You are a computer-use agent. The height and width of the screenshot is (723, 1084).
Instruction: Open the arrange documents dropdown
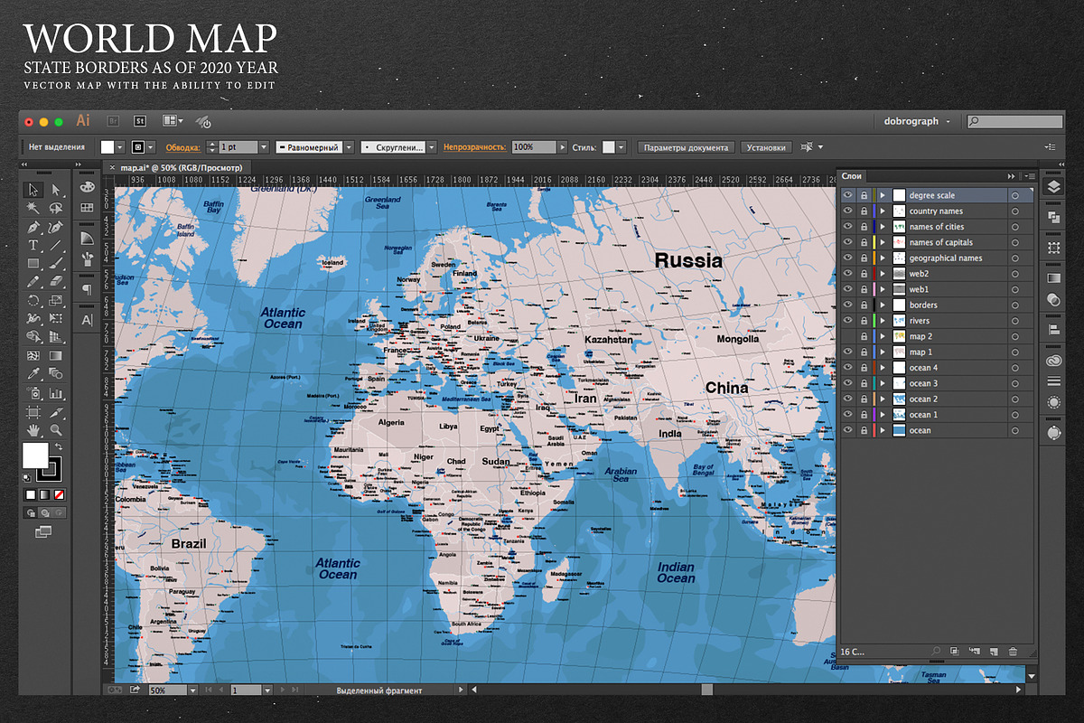pos(173,120)
